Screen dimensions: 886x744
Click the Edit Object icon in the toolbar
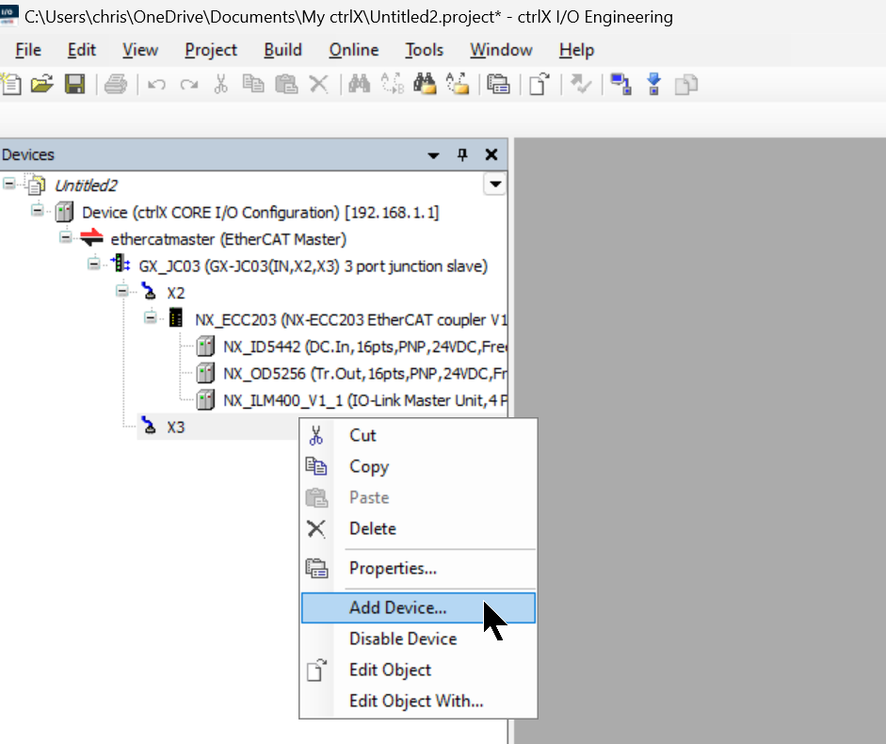coord(540,84)
